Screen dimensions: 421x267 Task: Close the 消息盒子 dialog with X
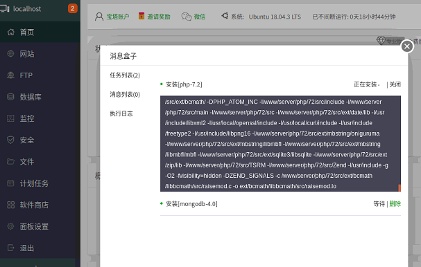click(407, 46)
